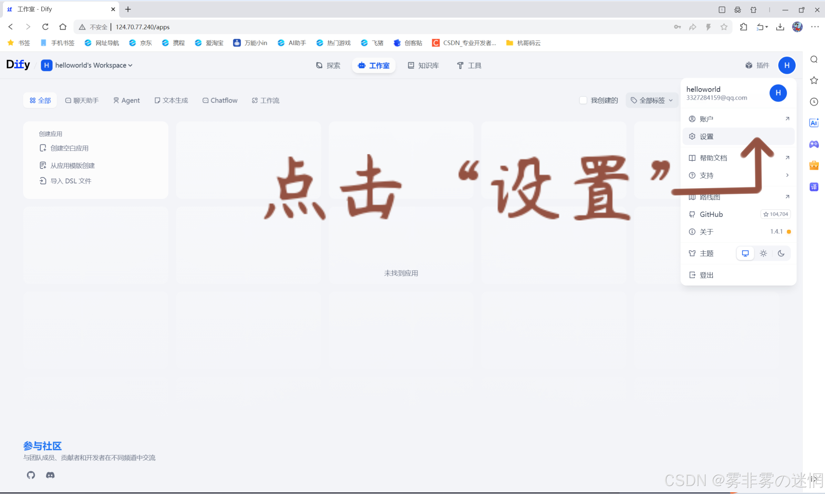Image resolution: width=825 pixels, height=494 pixels.
Task: Click 设置 in the user menu
Action: [706, 137]
